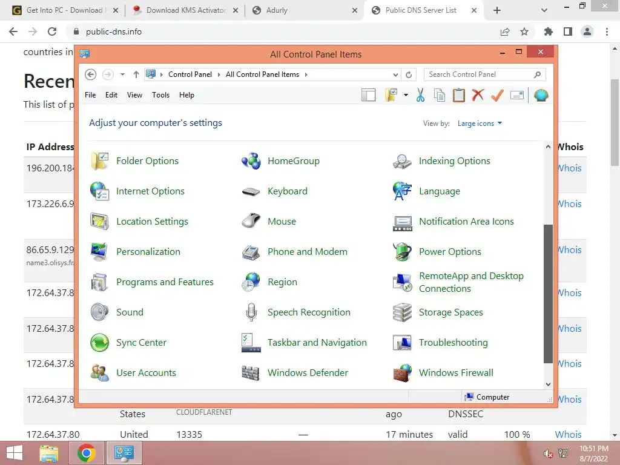This screenshot has width=620, height=465.
Task: Go up one level in Control Panel
Action: click(x=136, y=74)
